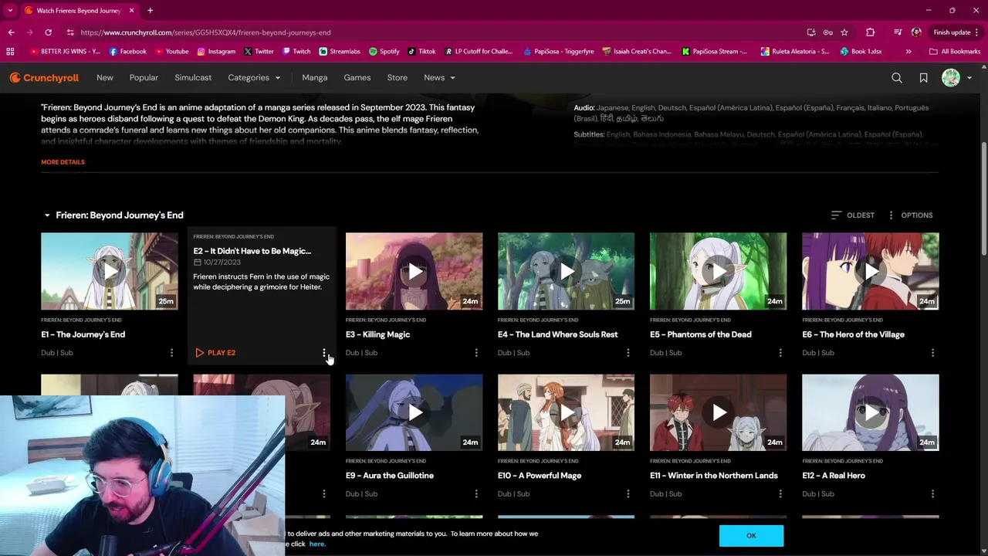
Task: Open more options for E3 Killing Magic
Action: click(476, 353)
